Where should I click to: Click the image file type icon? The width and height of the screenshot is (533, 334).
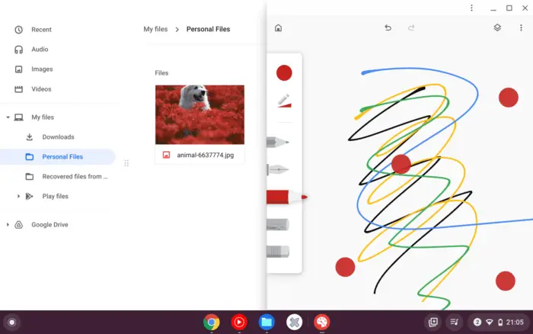click(x=166, y=155)
